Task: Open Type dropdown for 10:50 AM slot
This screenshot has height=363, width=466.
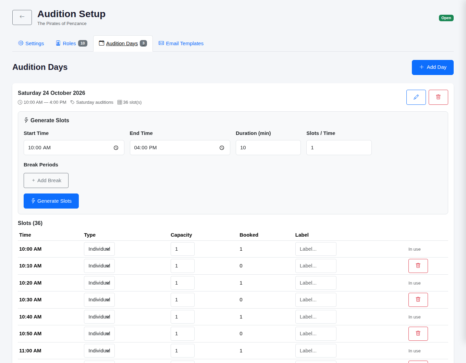Action: coord(99,334)
